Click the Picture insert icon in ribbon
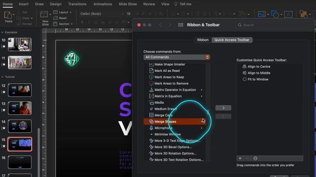The image size is (316, 177). click(262, 14)
